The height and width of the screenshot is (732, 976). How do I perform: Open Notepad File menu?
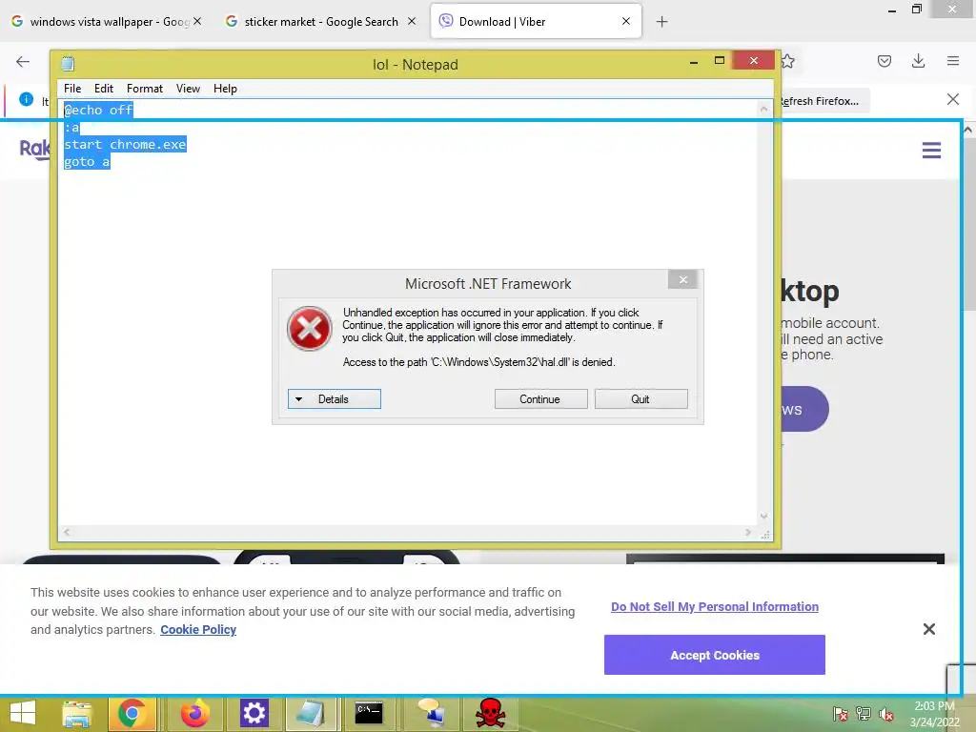tap(72, 89)
